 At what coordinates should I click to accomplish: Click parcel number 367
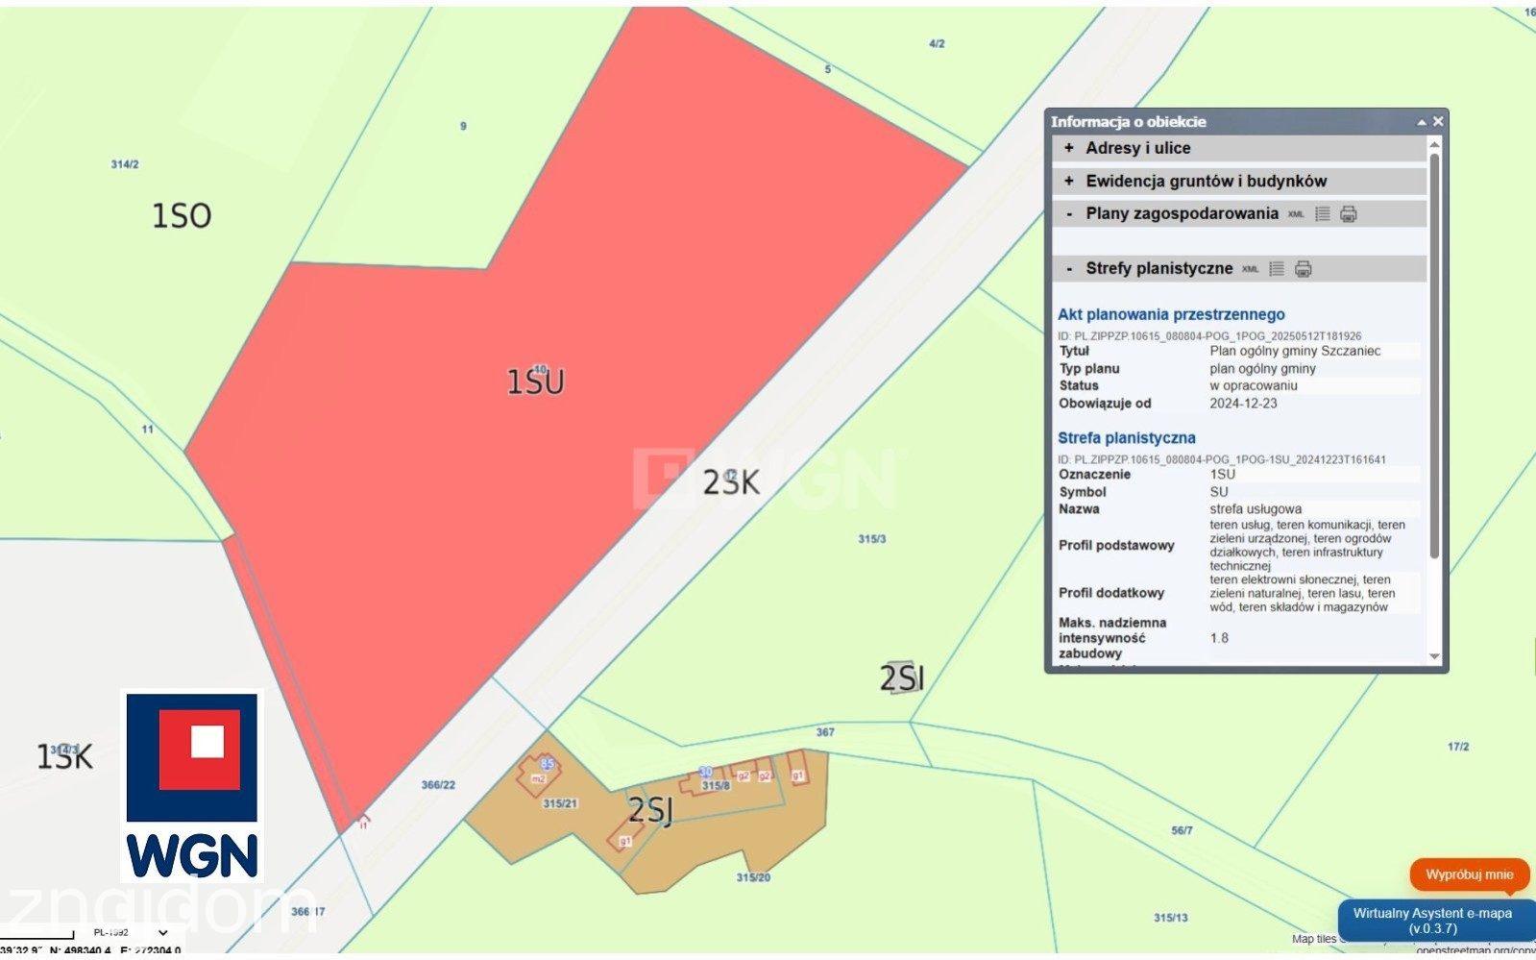coord(825,732)
